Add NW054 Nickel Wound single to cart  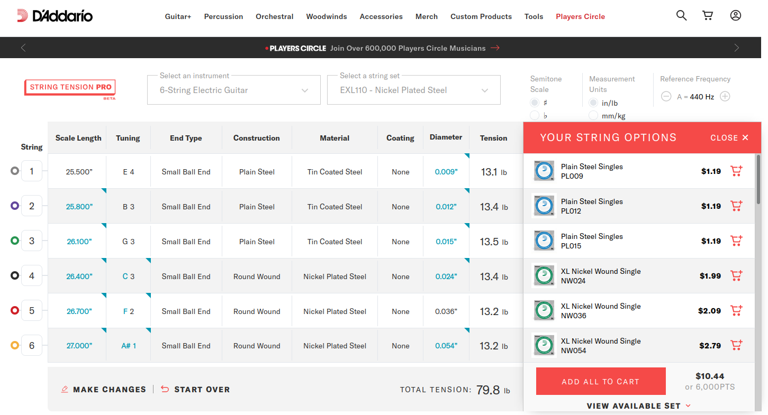(736, 345)
